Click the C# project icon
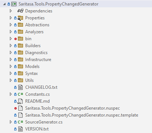Screen dimensions: 152x133 point(14,4)
